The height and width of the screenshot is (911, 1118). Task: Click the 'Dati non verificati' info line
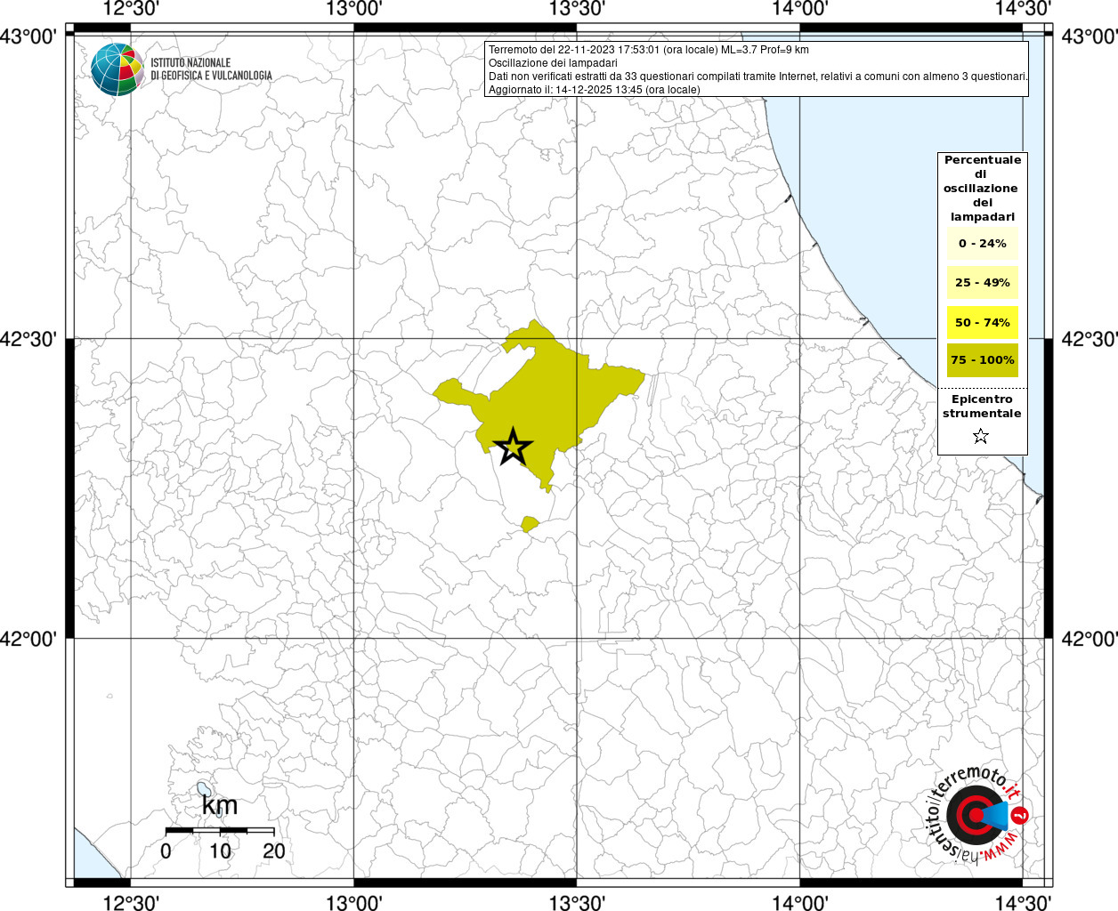(x=758, y=77)
